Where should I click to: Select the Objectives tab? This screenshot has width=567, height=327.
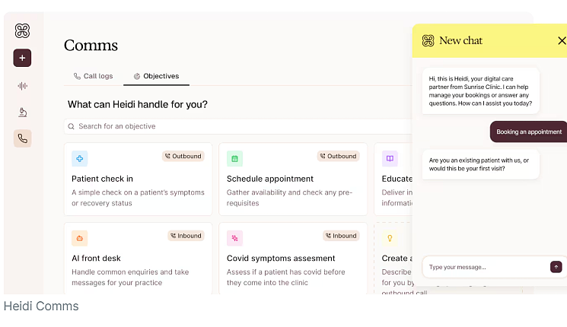click(156, 76)
